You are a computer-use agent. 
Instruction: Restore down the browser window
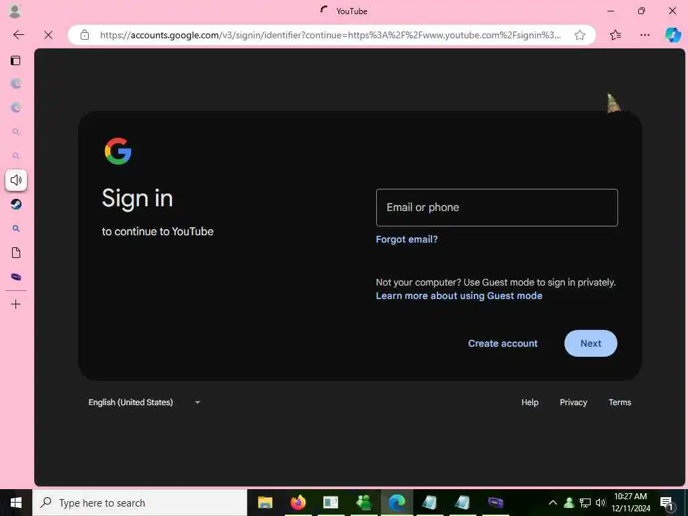642,11
